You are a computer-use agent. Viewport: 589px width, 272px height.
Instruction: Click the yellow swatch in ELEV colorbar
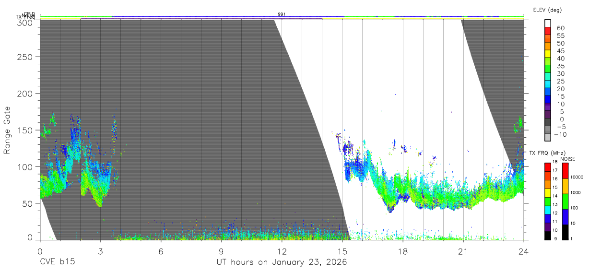[x=548, y=54]
